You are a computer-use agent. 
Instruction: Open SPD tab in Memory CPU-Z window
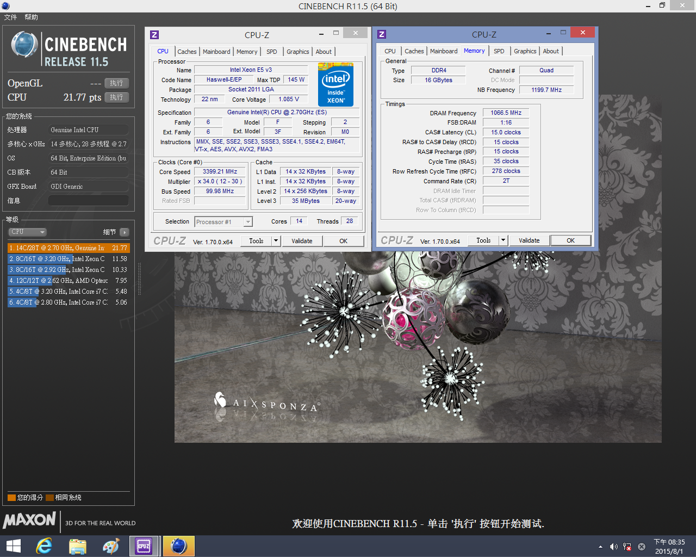coord(499,51)
